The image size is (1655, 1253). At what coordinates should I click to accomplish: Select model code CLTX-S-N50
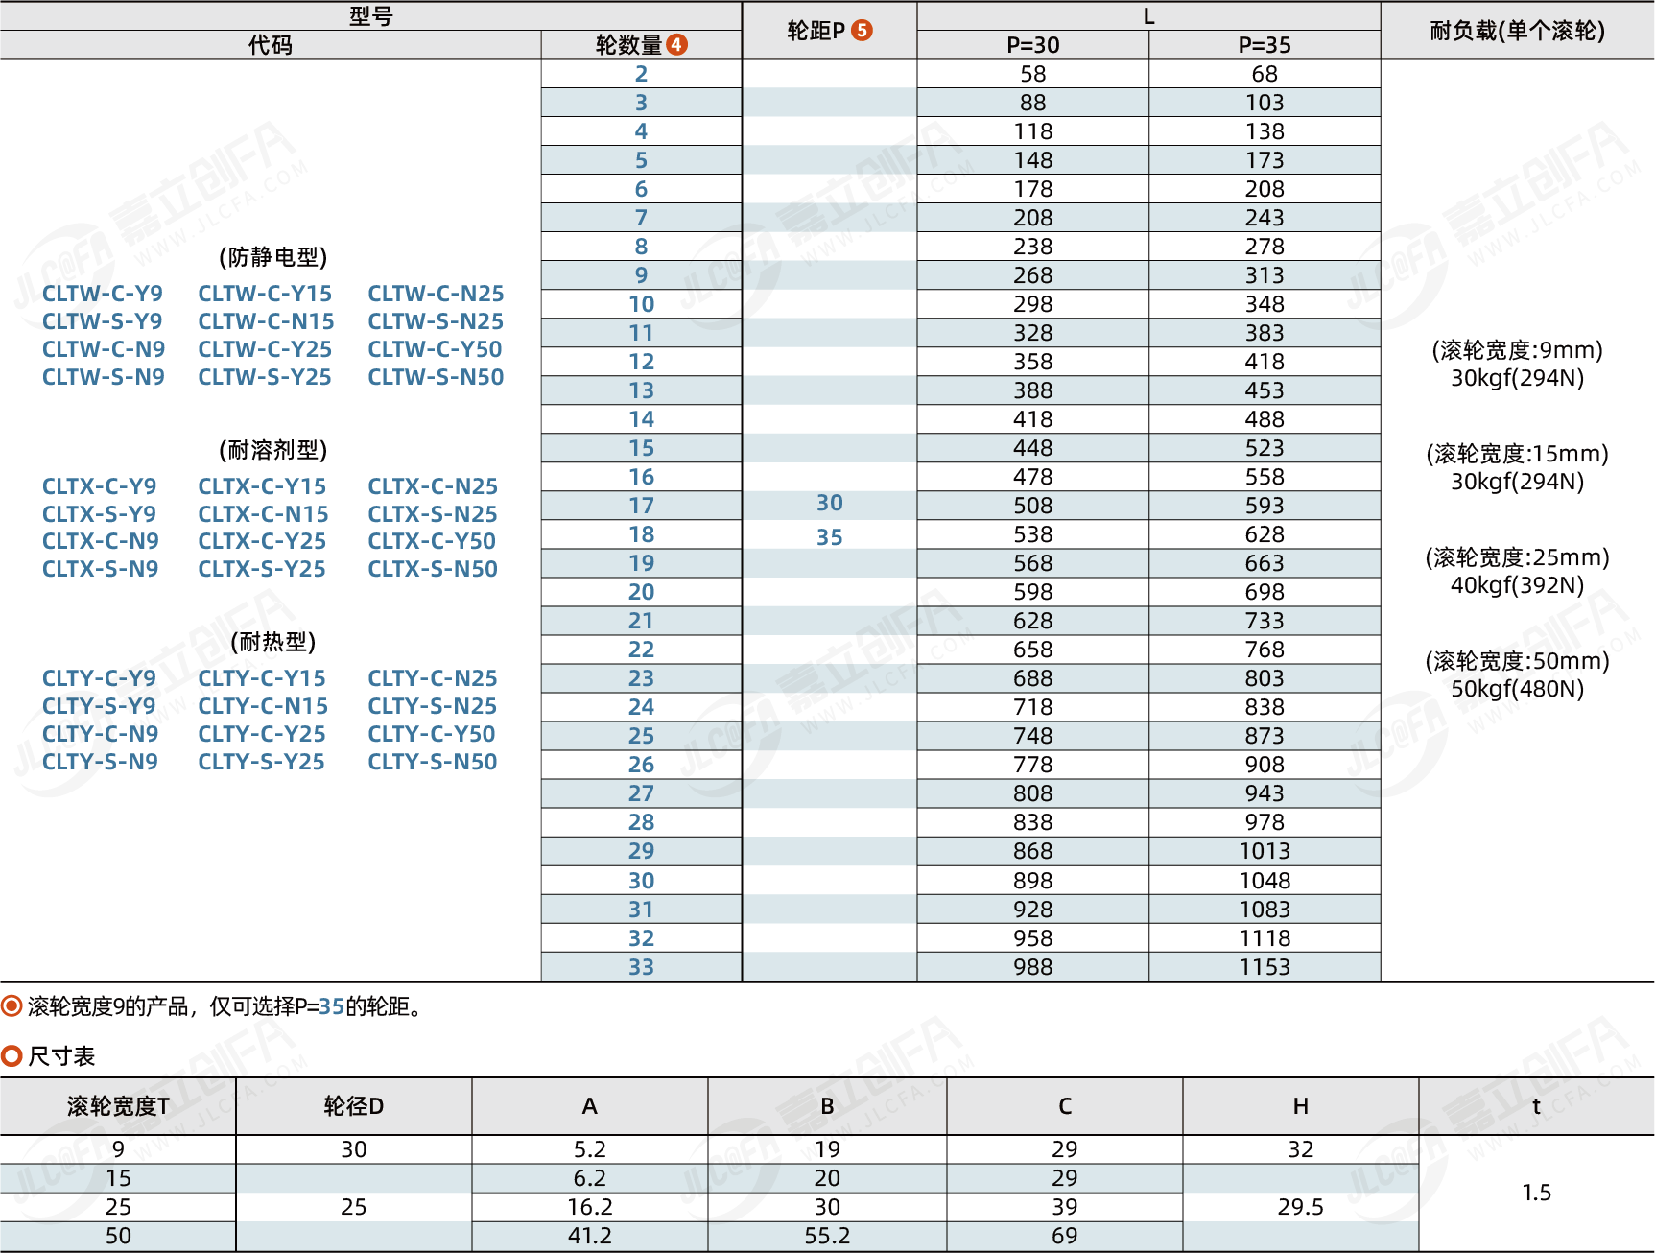pos(433,569)
